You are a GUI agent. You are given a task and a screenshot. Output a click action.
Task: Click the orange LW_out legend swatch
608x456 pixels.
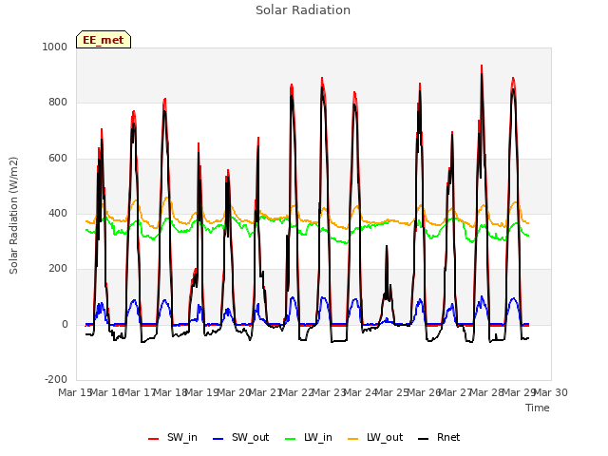coord(353,439)
